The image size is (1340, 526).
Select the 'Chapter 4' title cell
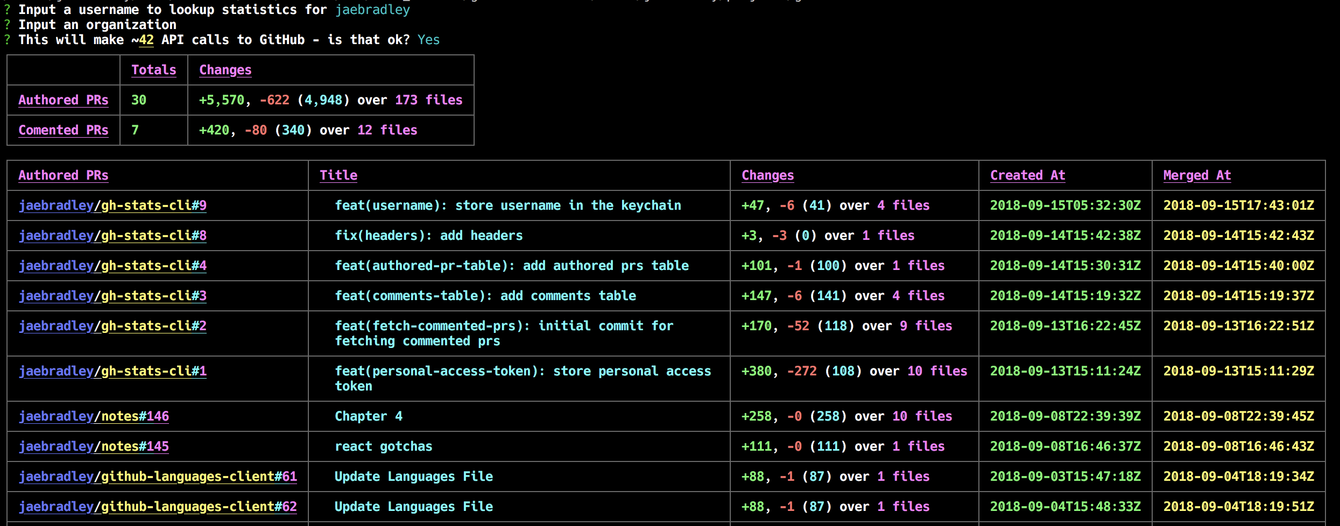click(x=369, y=416)
